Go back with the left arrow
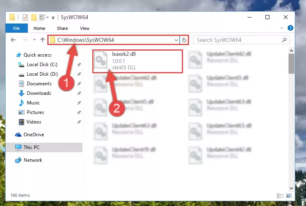This screenshot has height=206, width=306. click(13, 40)
